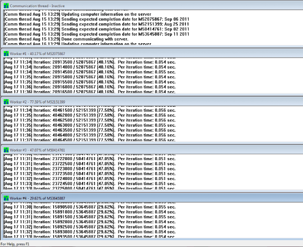Viewport: 303px width, 247px height.
Task: Select the 'Communication thread - Inactive' title bar
Action: [x=152, y=6]
